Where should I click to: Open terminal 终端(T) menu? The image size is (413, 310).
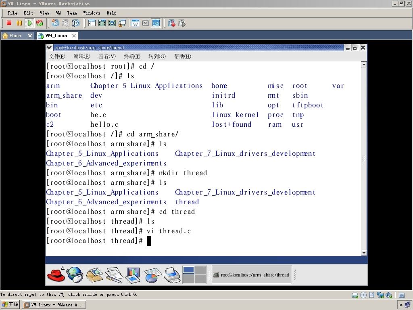pos(132,56)
